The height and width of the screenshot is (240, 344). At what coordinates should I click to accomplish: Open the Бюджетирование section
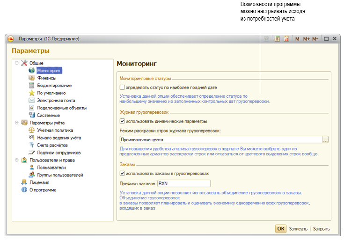point(54,86)
